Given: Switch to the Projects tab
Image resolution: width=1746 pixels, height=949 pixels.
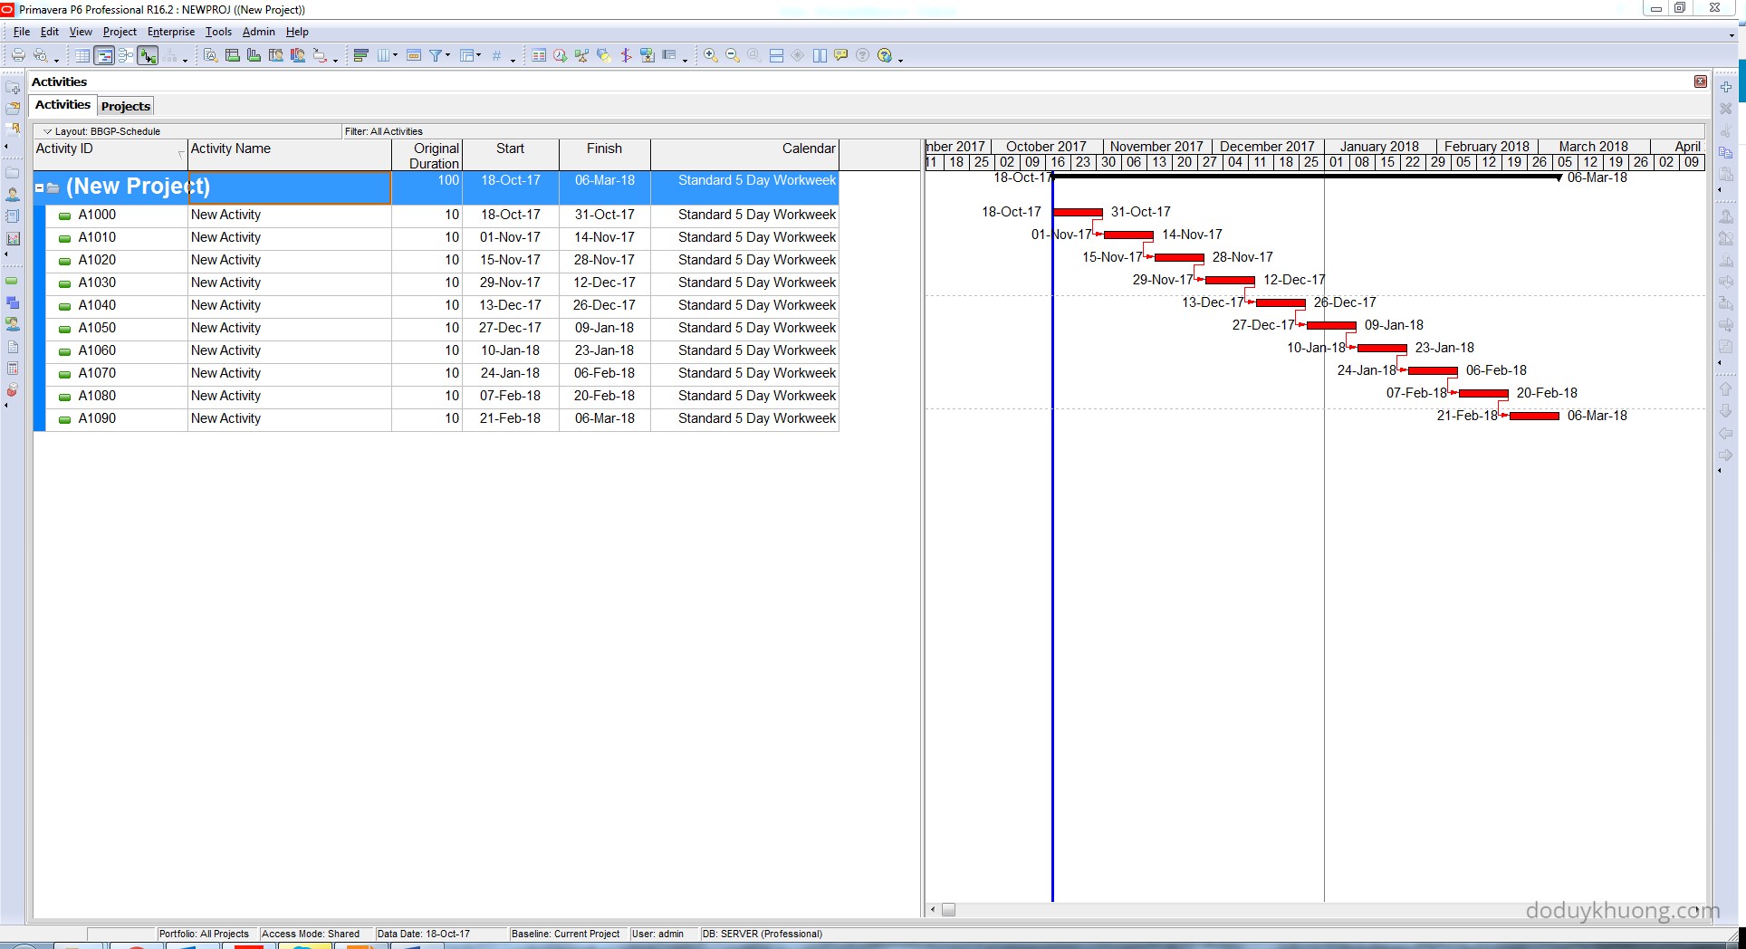Looking at the screenshot, I should click(x=126, y=106).
